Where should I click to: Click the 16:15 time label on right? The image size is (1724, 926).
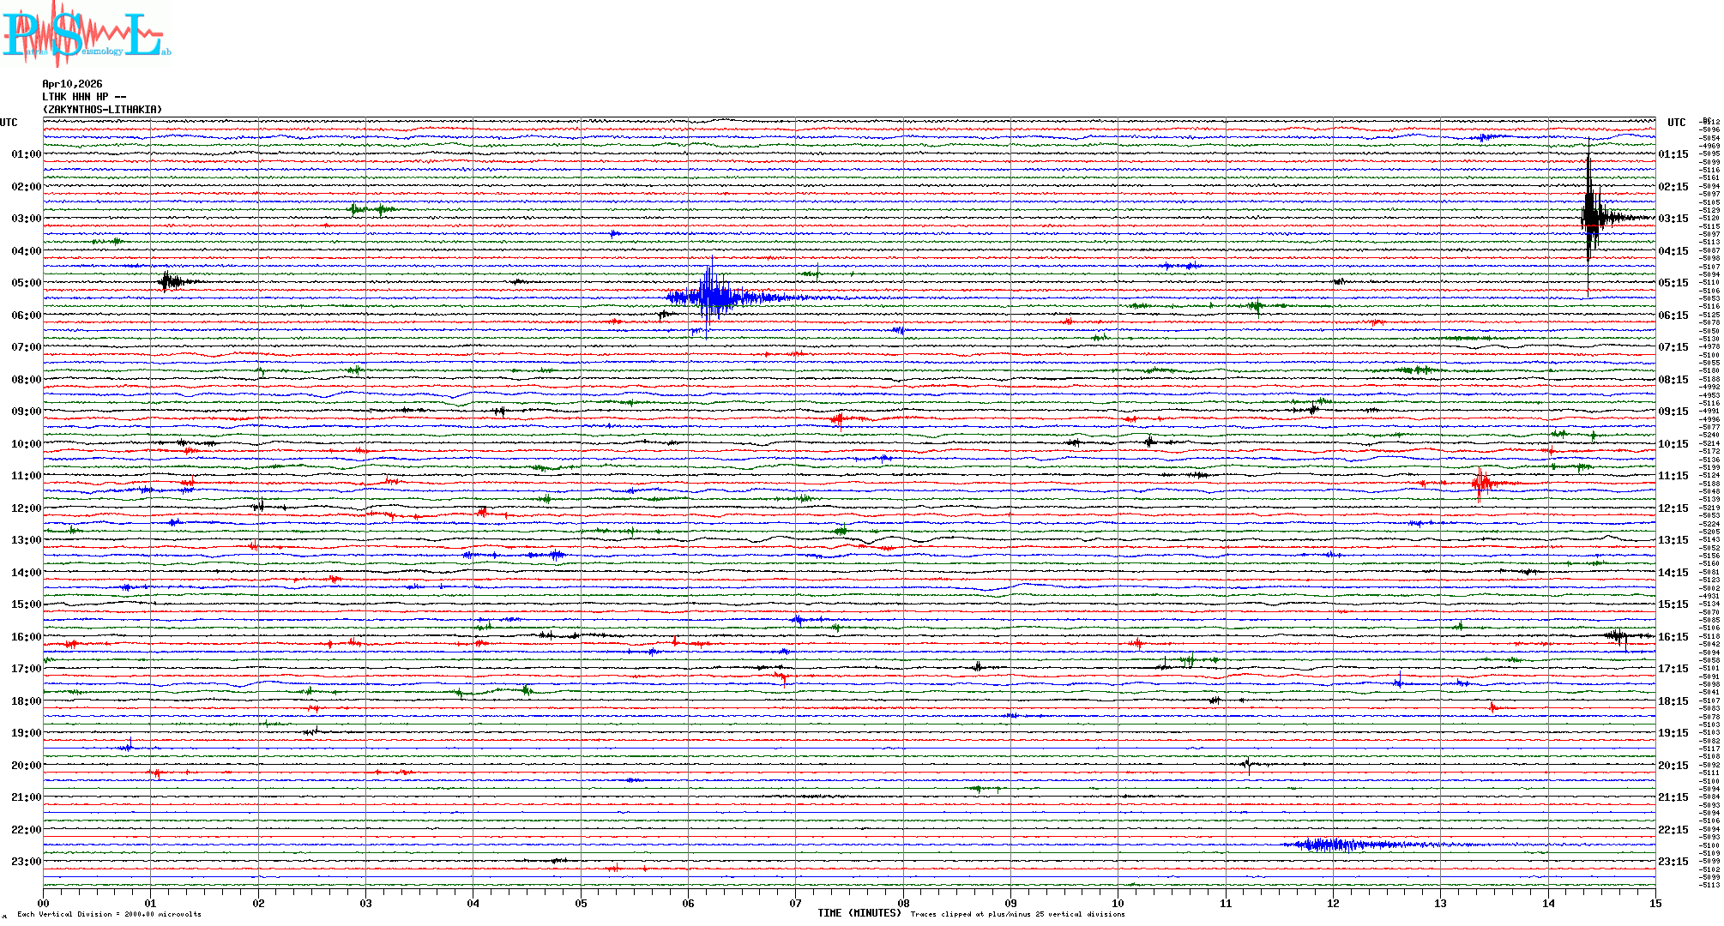pos(1673,637)
